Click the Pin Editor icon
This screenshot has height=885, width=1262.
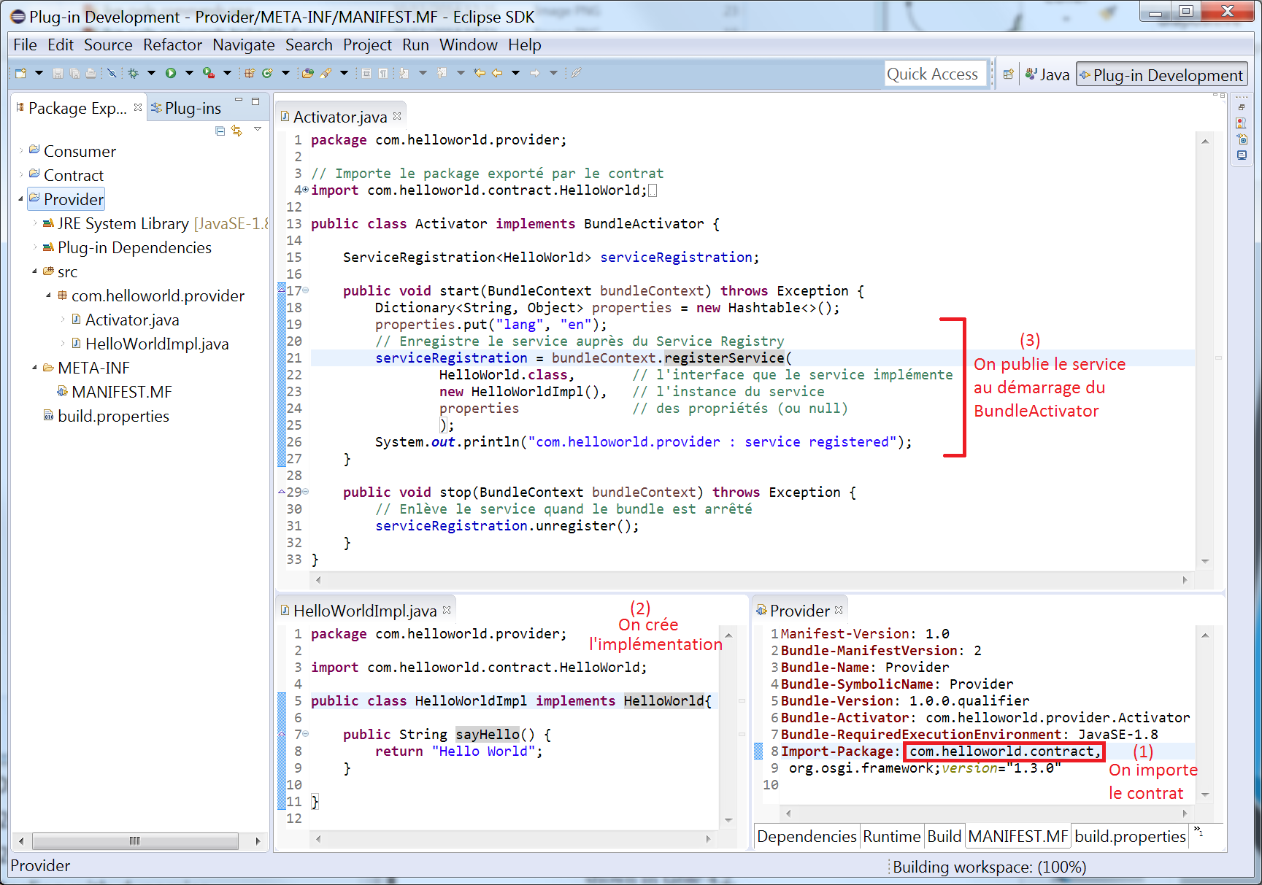coord(576,73)
